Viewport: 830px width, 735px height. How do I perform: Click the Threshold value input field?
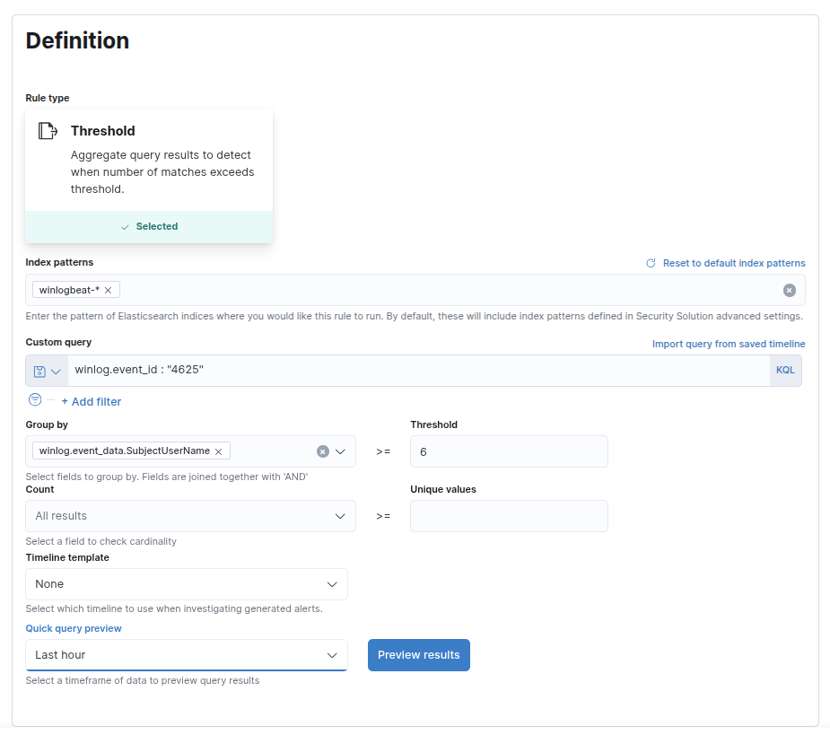point(509,451)
